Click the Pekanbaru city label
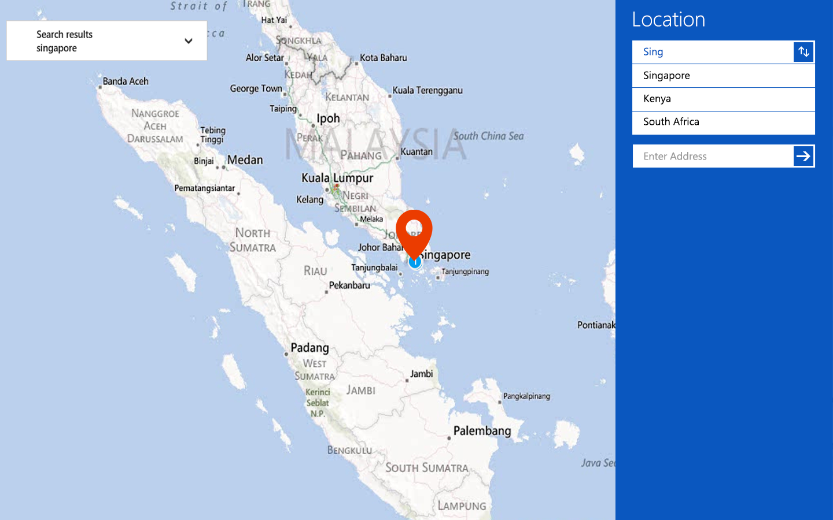The height and width of the screenshot is (520, 833). point(349,285)
